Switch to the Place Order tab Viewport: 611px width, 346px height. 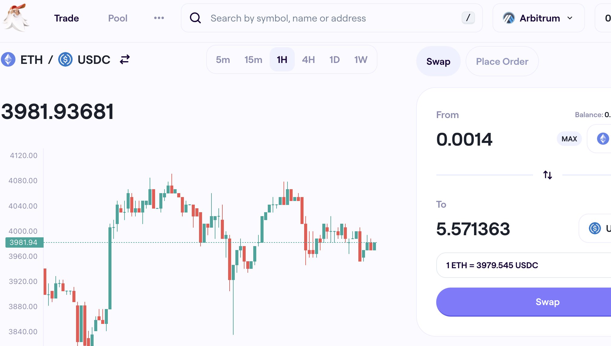coord(502,61)
